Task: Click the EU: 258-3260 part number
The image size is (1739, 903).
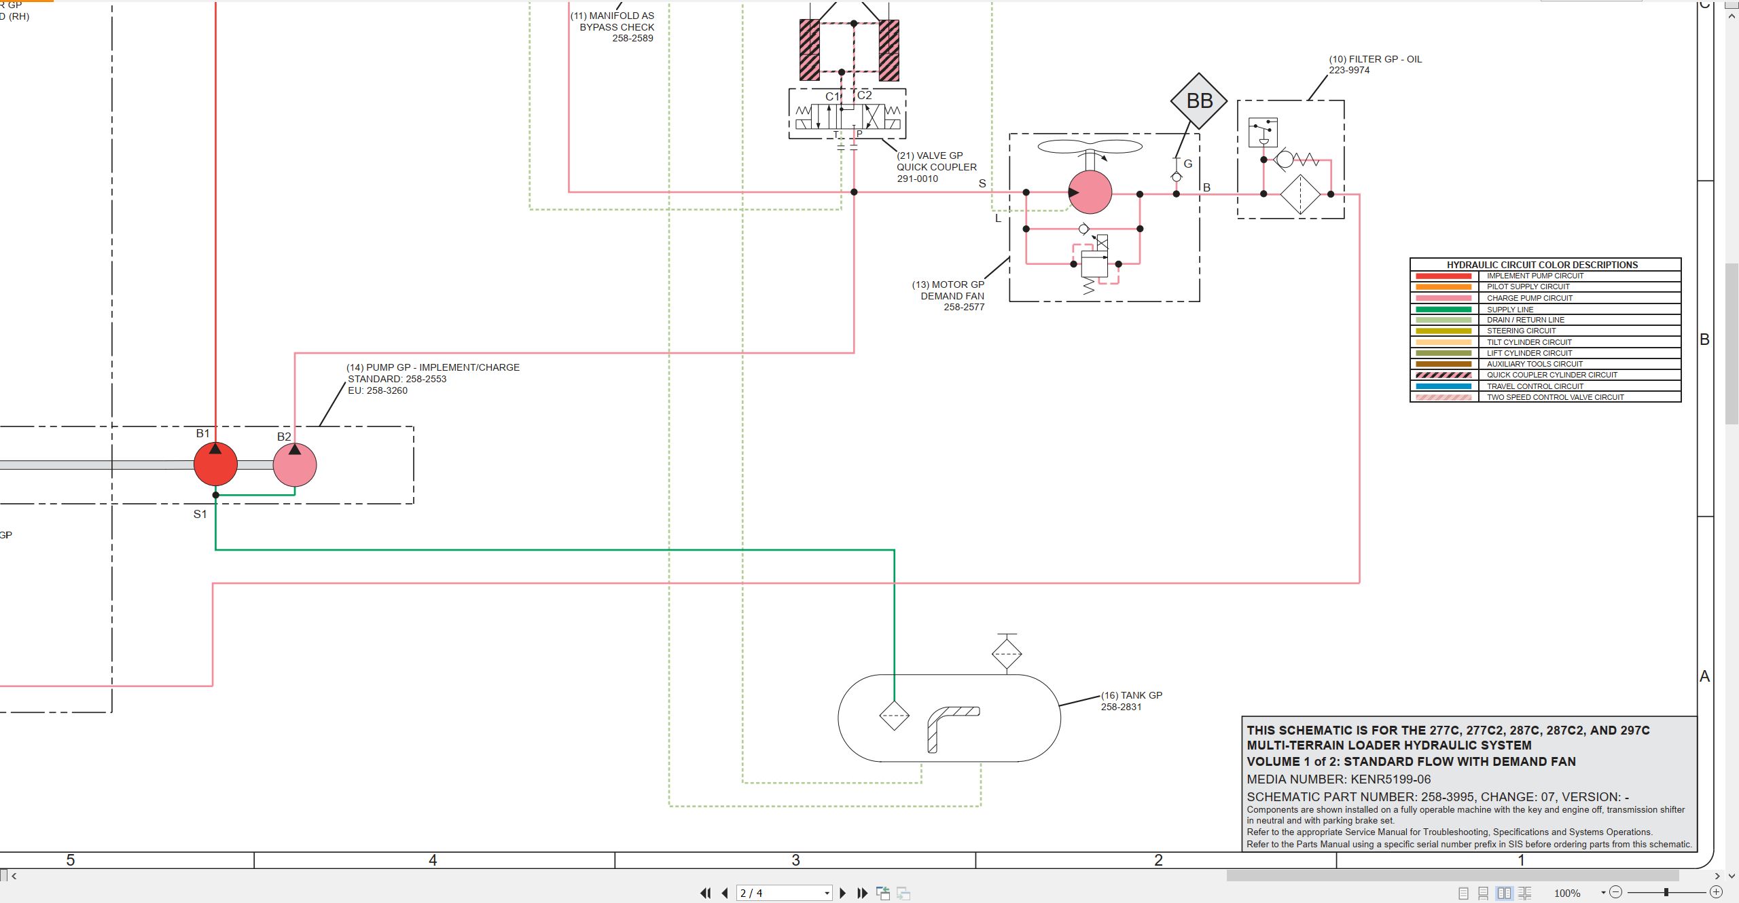Action: click(378, 390)
